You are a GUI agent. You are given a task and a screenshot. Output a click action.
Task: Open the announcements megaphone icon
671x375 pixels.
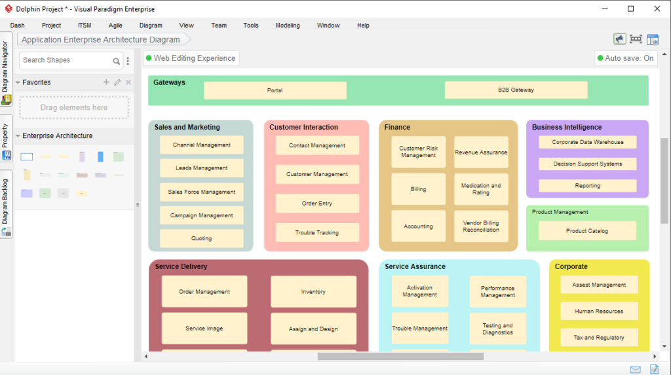point(619,39)
